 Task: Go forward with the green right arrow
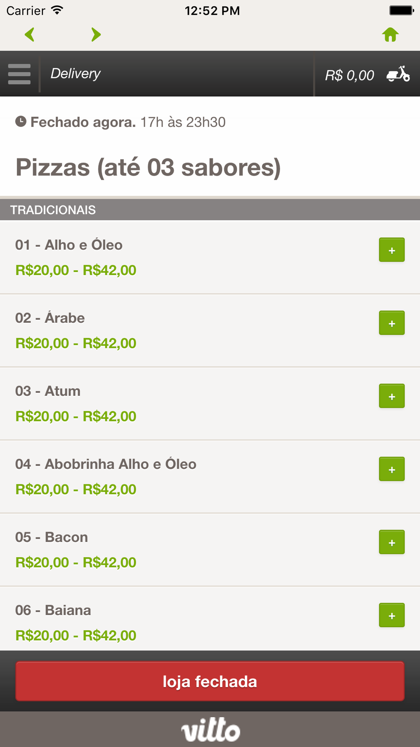(96, 34)
